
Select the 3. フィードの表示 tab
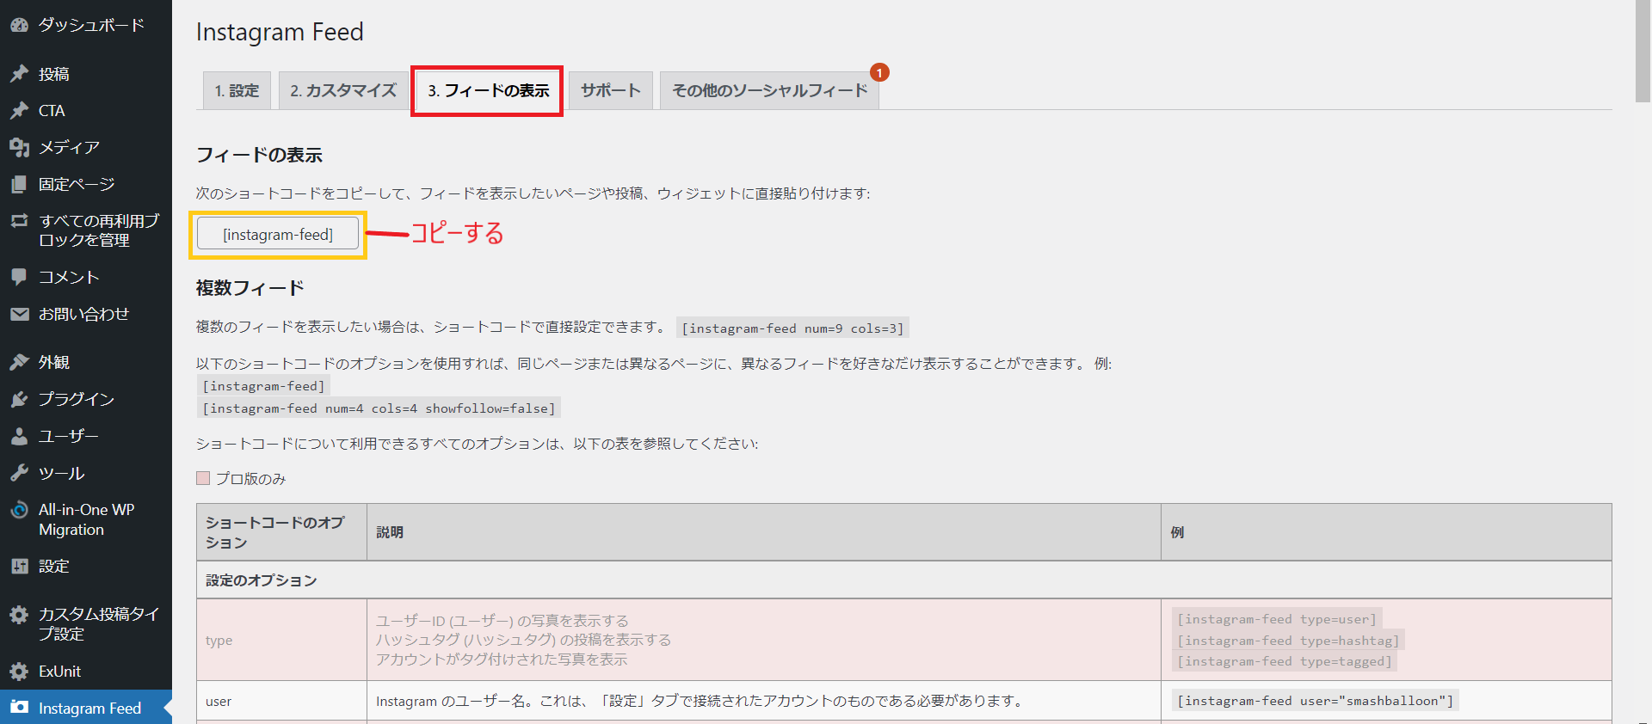tap(488, 90)
